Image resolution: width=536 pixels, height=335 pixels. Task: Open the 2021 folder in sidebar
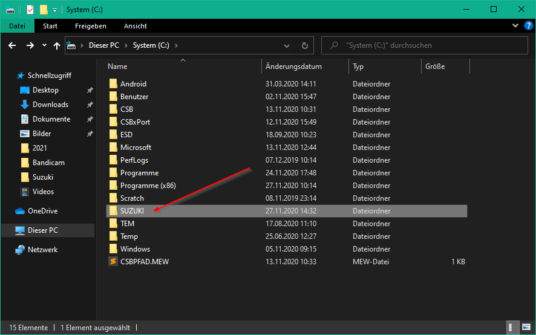[x=39, y=148]
